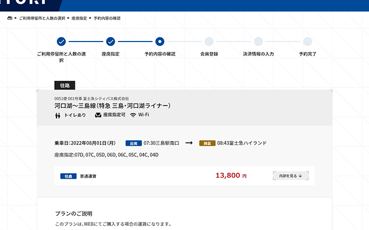
Task: Expand fare breakdown with 内訳を見る
Action: pos(291,176)
